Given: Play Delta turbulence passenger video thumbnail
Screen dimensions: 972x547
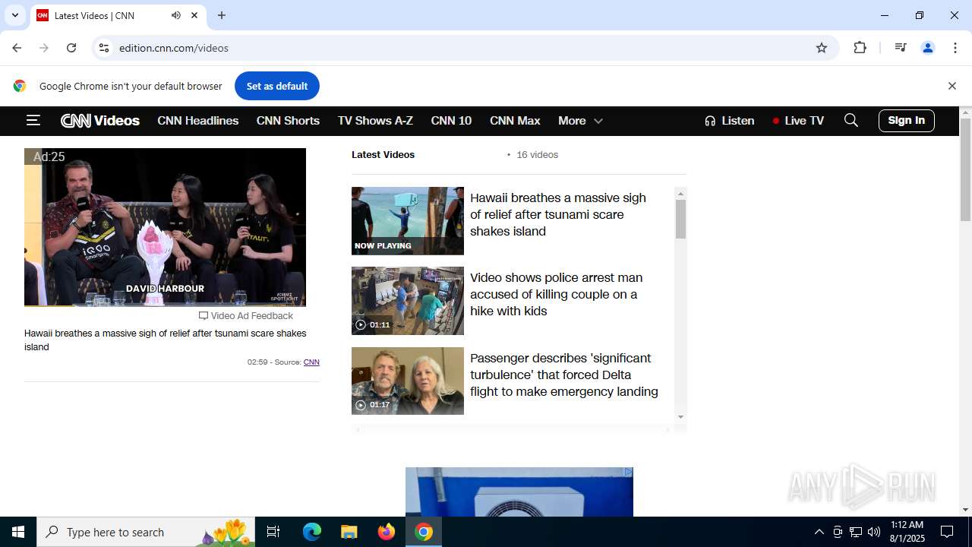Looking at the screenshot, I should [408, 381].
